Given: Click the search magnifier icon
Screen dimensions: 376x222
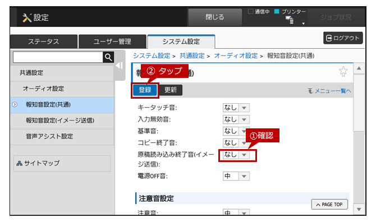Looking at the screenshot, I should tap(108, 57).
